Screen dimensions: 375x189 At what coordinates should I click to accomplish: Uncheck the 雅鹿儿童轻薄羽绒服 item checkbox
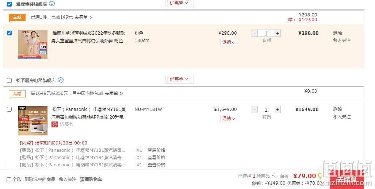coord(9,33)
